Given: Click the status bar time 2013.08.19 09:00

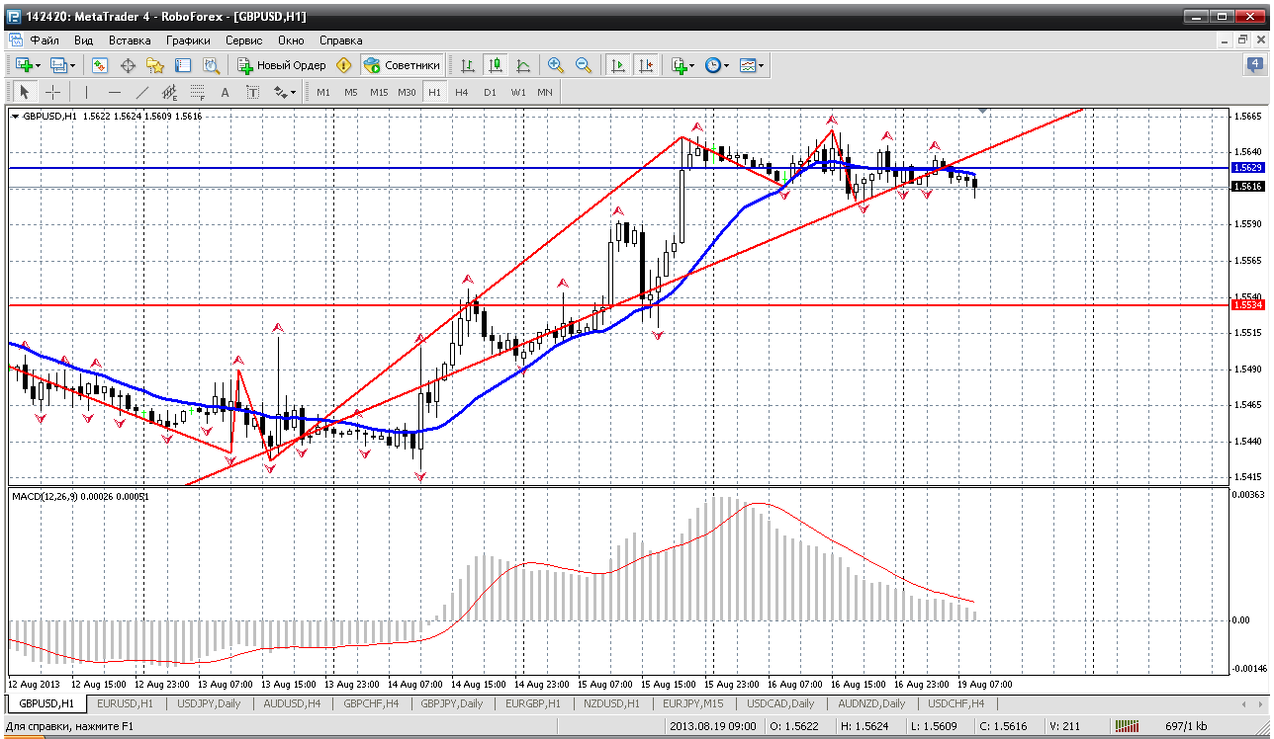Looking at the screenshot, I should [711, 727].
